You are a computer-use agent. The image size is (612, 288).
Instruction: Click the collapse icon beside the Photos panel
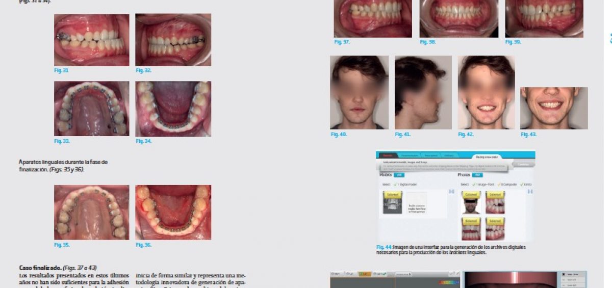(x=530, y=192)
